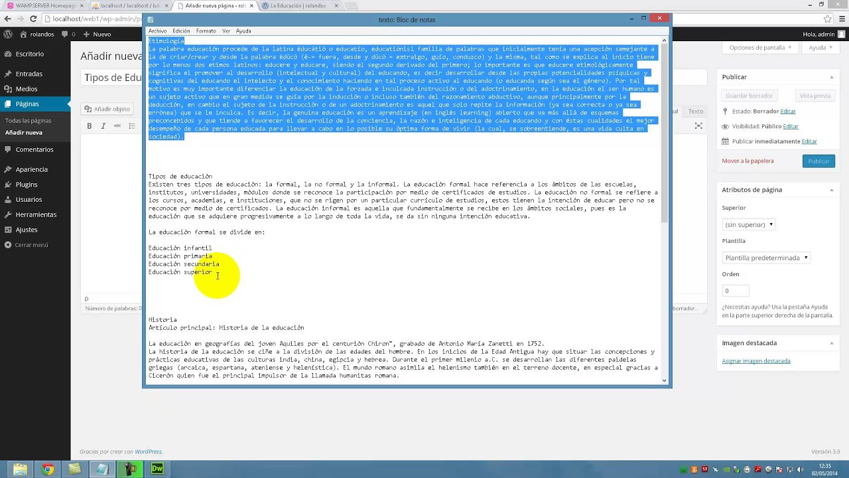Screen dimensions: 849x478
Task: Edit the Visibilidad: Público setting
Action: pos(791,126)
